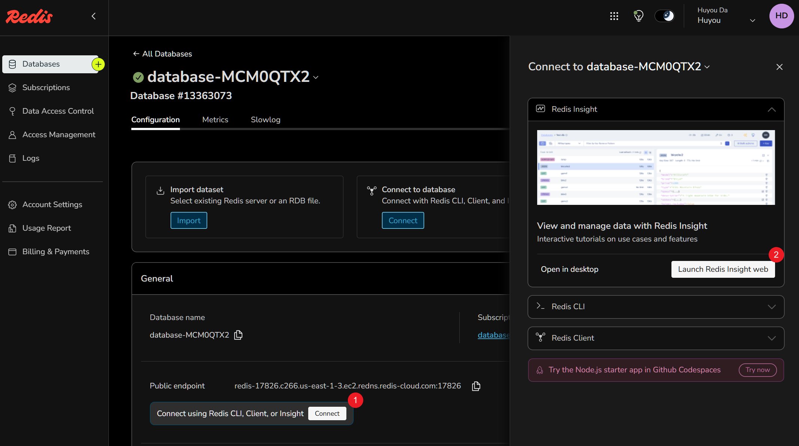The width and height of the screenshot is (799, 446).
Task: Click Try now for Node.js starter
Action: coord(757,370)
